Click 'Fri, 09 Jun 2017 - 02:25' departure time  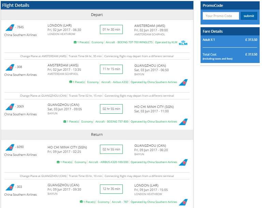tap(64, 152)
